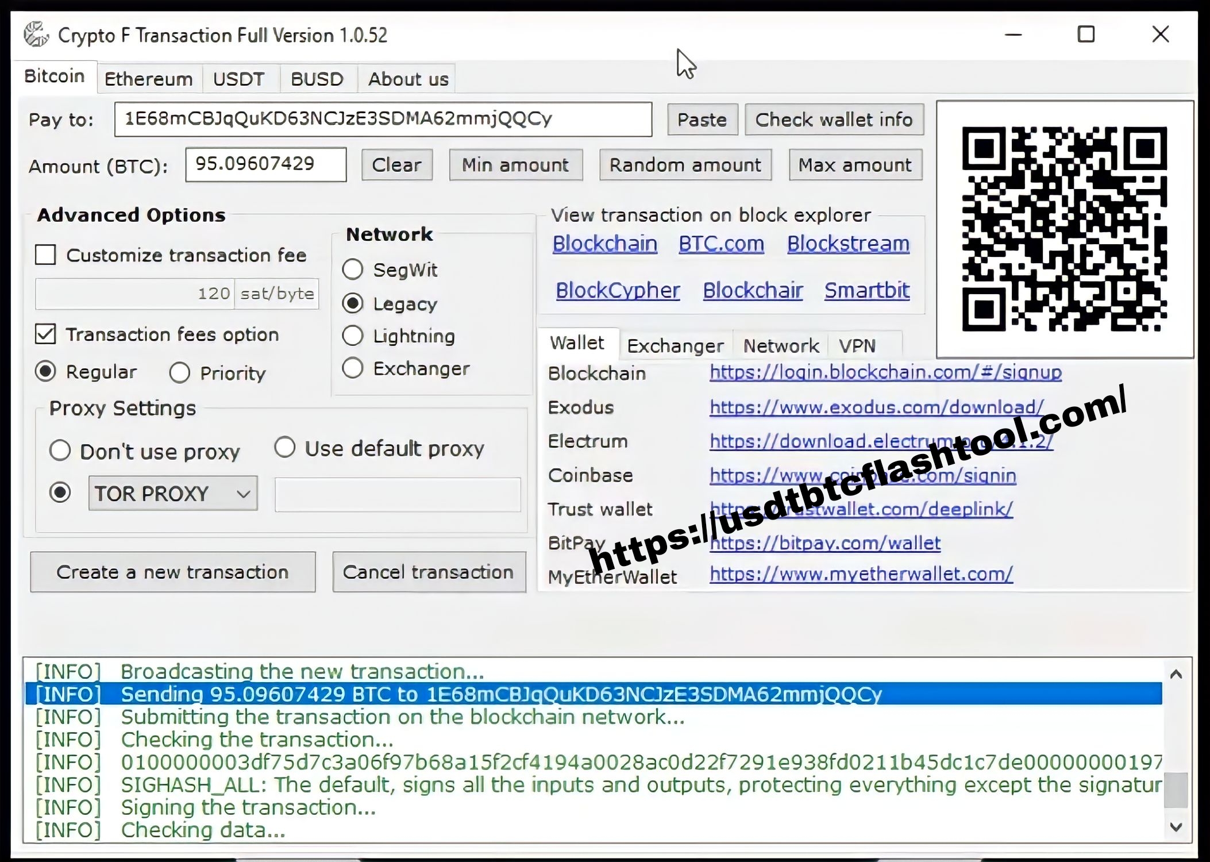This screenshot has width=1210, height=862.
Task: Click the log scrollbar thumb
Action: point(1176,790)
